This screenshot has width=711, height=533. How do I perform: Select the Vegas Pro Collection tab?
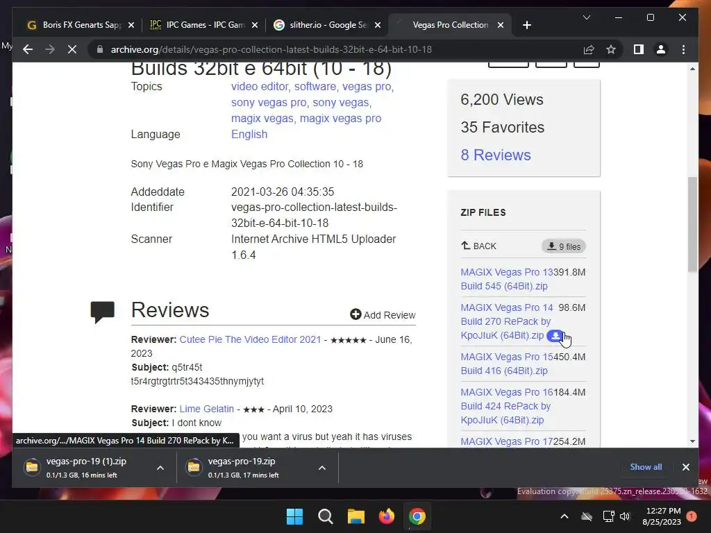point(450,25)
